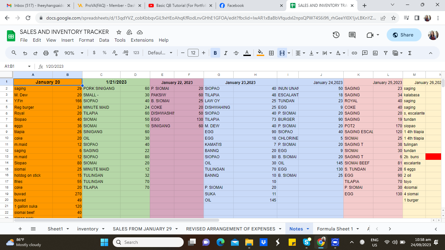Click the Share button
This screenshot has width=445, height=250.
point(404,35)
